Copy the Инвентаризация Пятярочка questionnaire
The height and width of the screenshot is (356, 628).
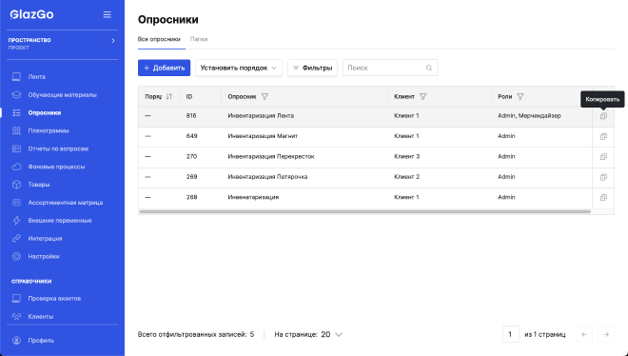pyautogui.click(x=603, y=177)
